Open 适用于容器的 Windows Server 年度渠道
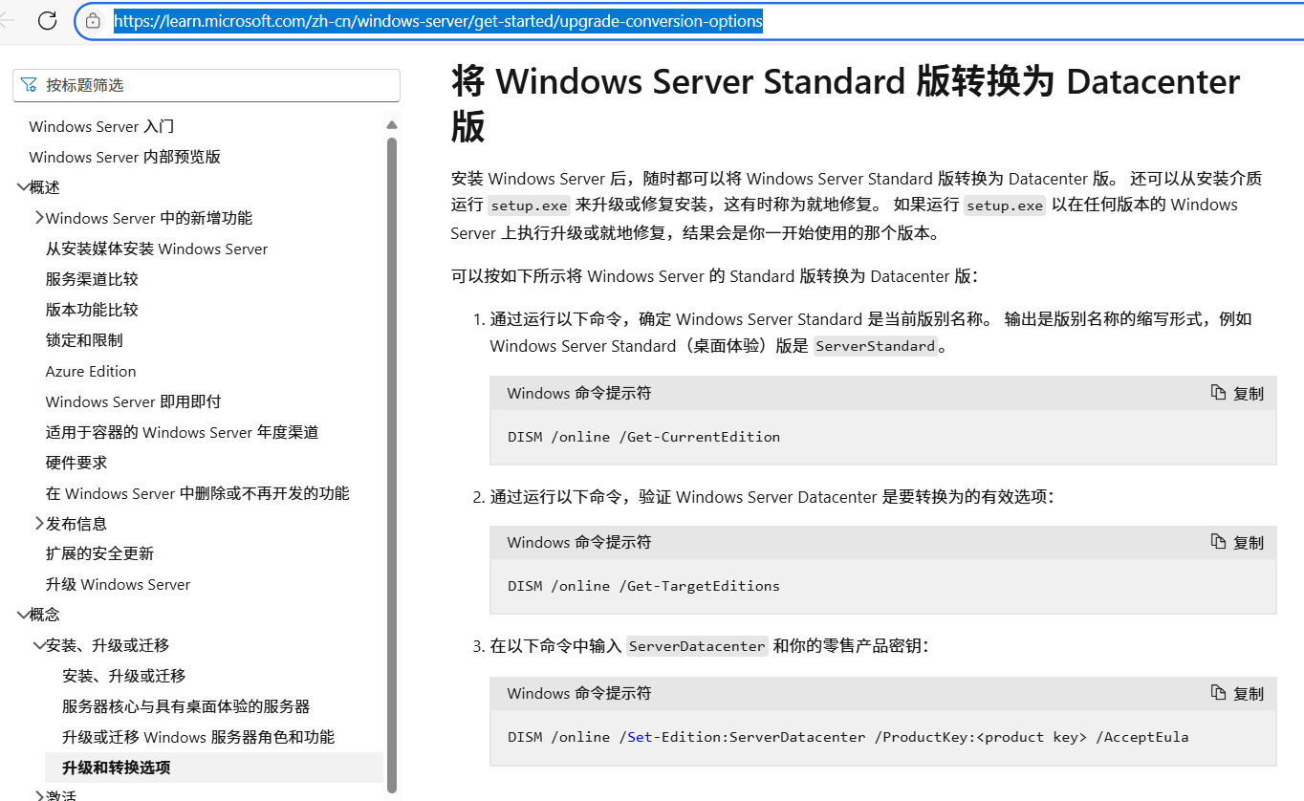The width and height of the screenshot is (1304, 801). (x=182, y=432)
